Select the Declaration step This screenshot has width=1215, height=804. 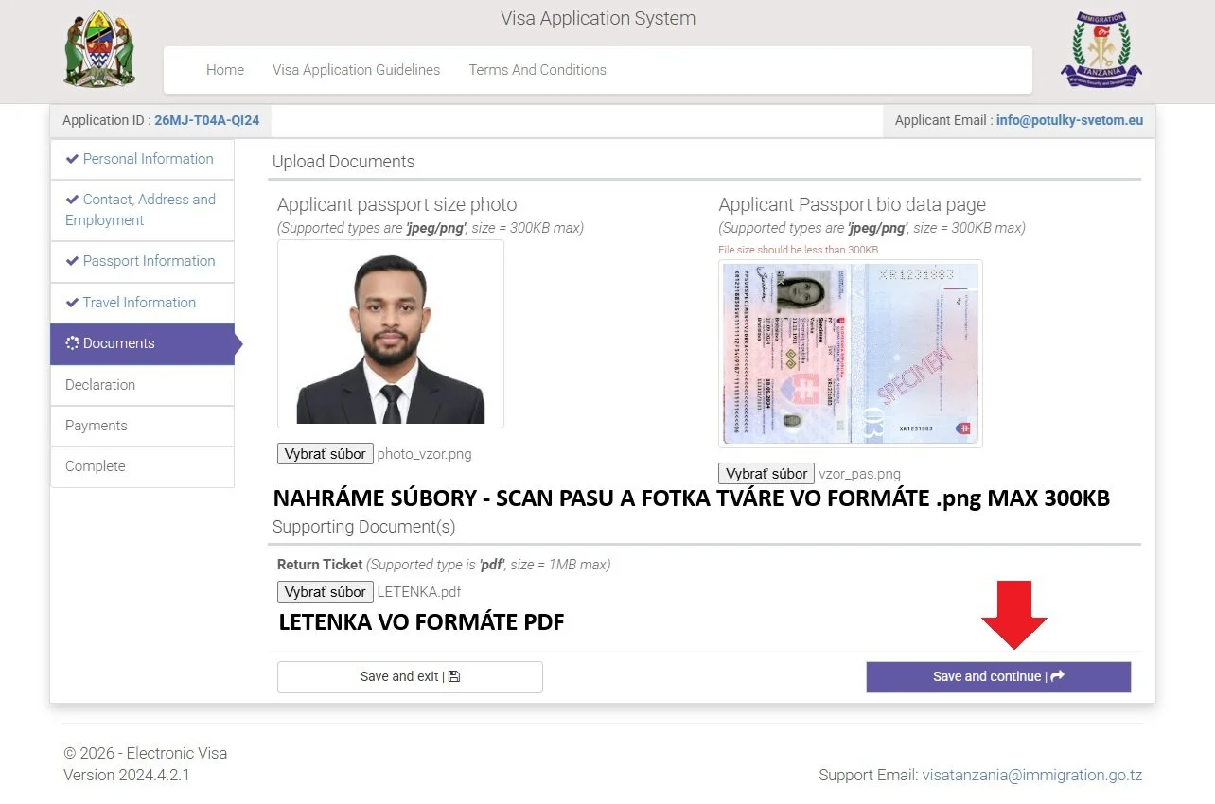click(x=142, y=385)
